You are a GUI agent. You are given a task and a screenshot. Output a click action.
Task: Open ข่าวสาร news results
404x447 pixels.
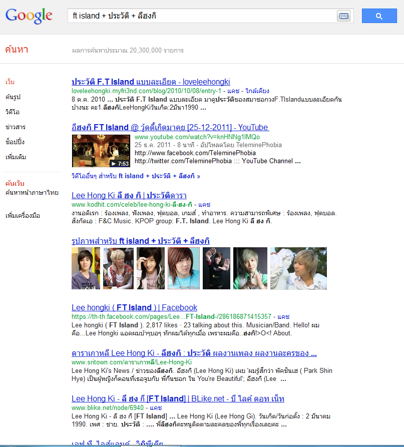point(16,127)
